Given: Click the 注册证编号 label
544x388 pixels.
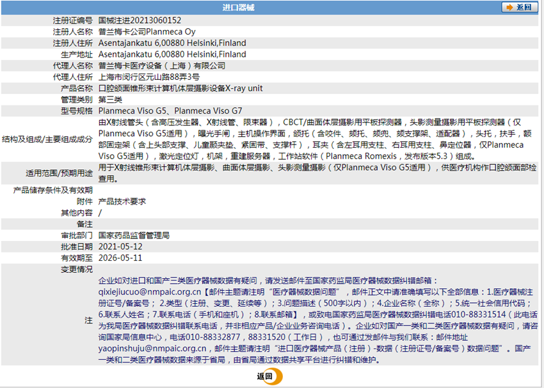Looking at the screenshot, I should coord(72,20).
